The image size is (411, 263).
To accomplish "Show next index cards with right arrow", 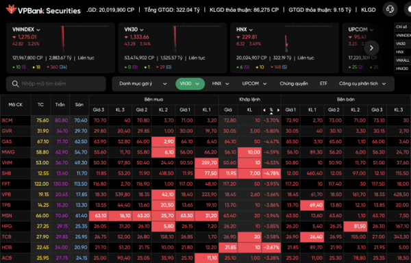I will point(371,48).
